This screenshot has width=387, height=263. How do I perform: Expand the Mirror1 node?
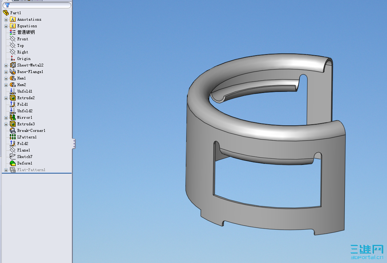pyautogui.click(x=6, y=118)
